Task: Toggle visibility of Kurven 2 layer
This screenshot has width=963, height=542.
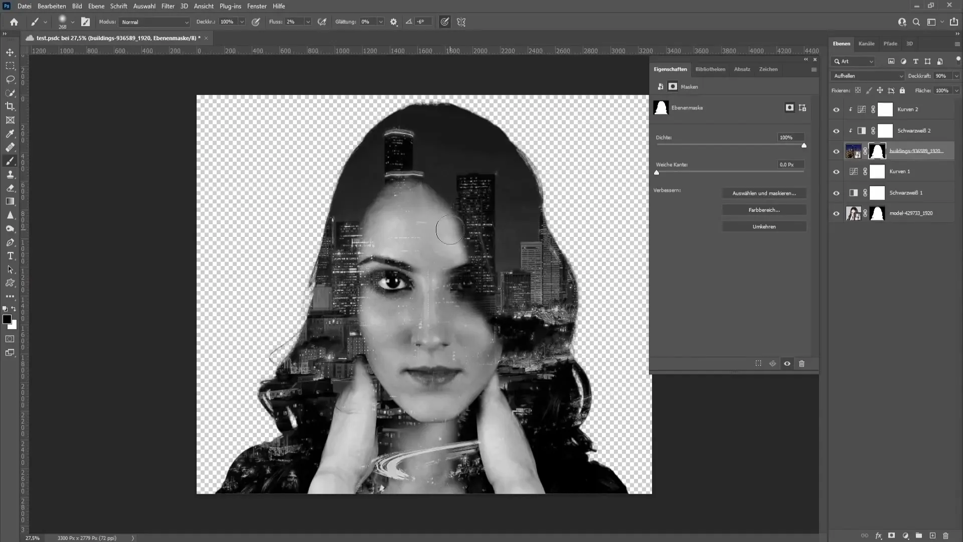Action: click(x=835, y=109)
